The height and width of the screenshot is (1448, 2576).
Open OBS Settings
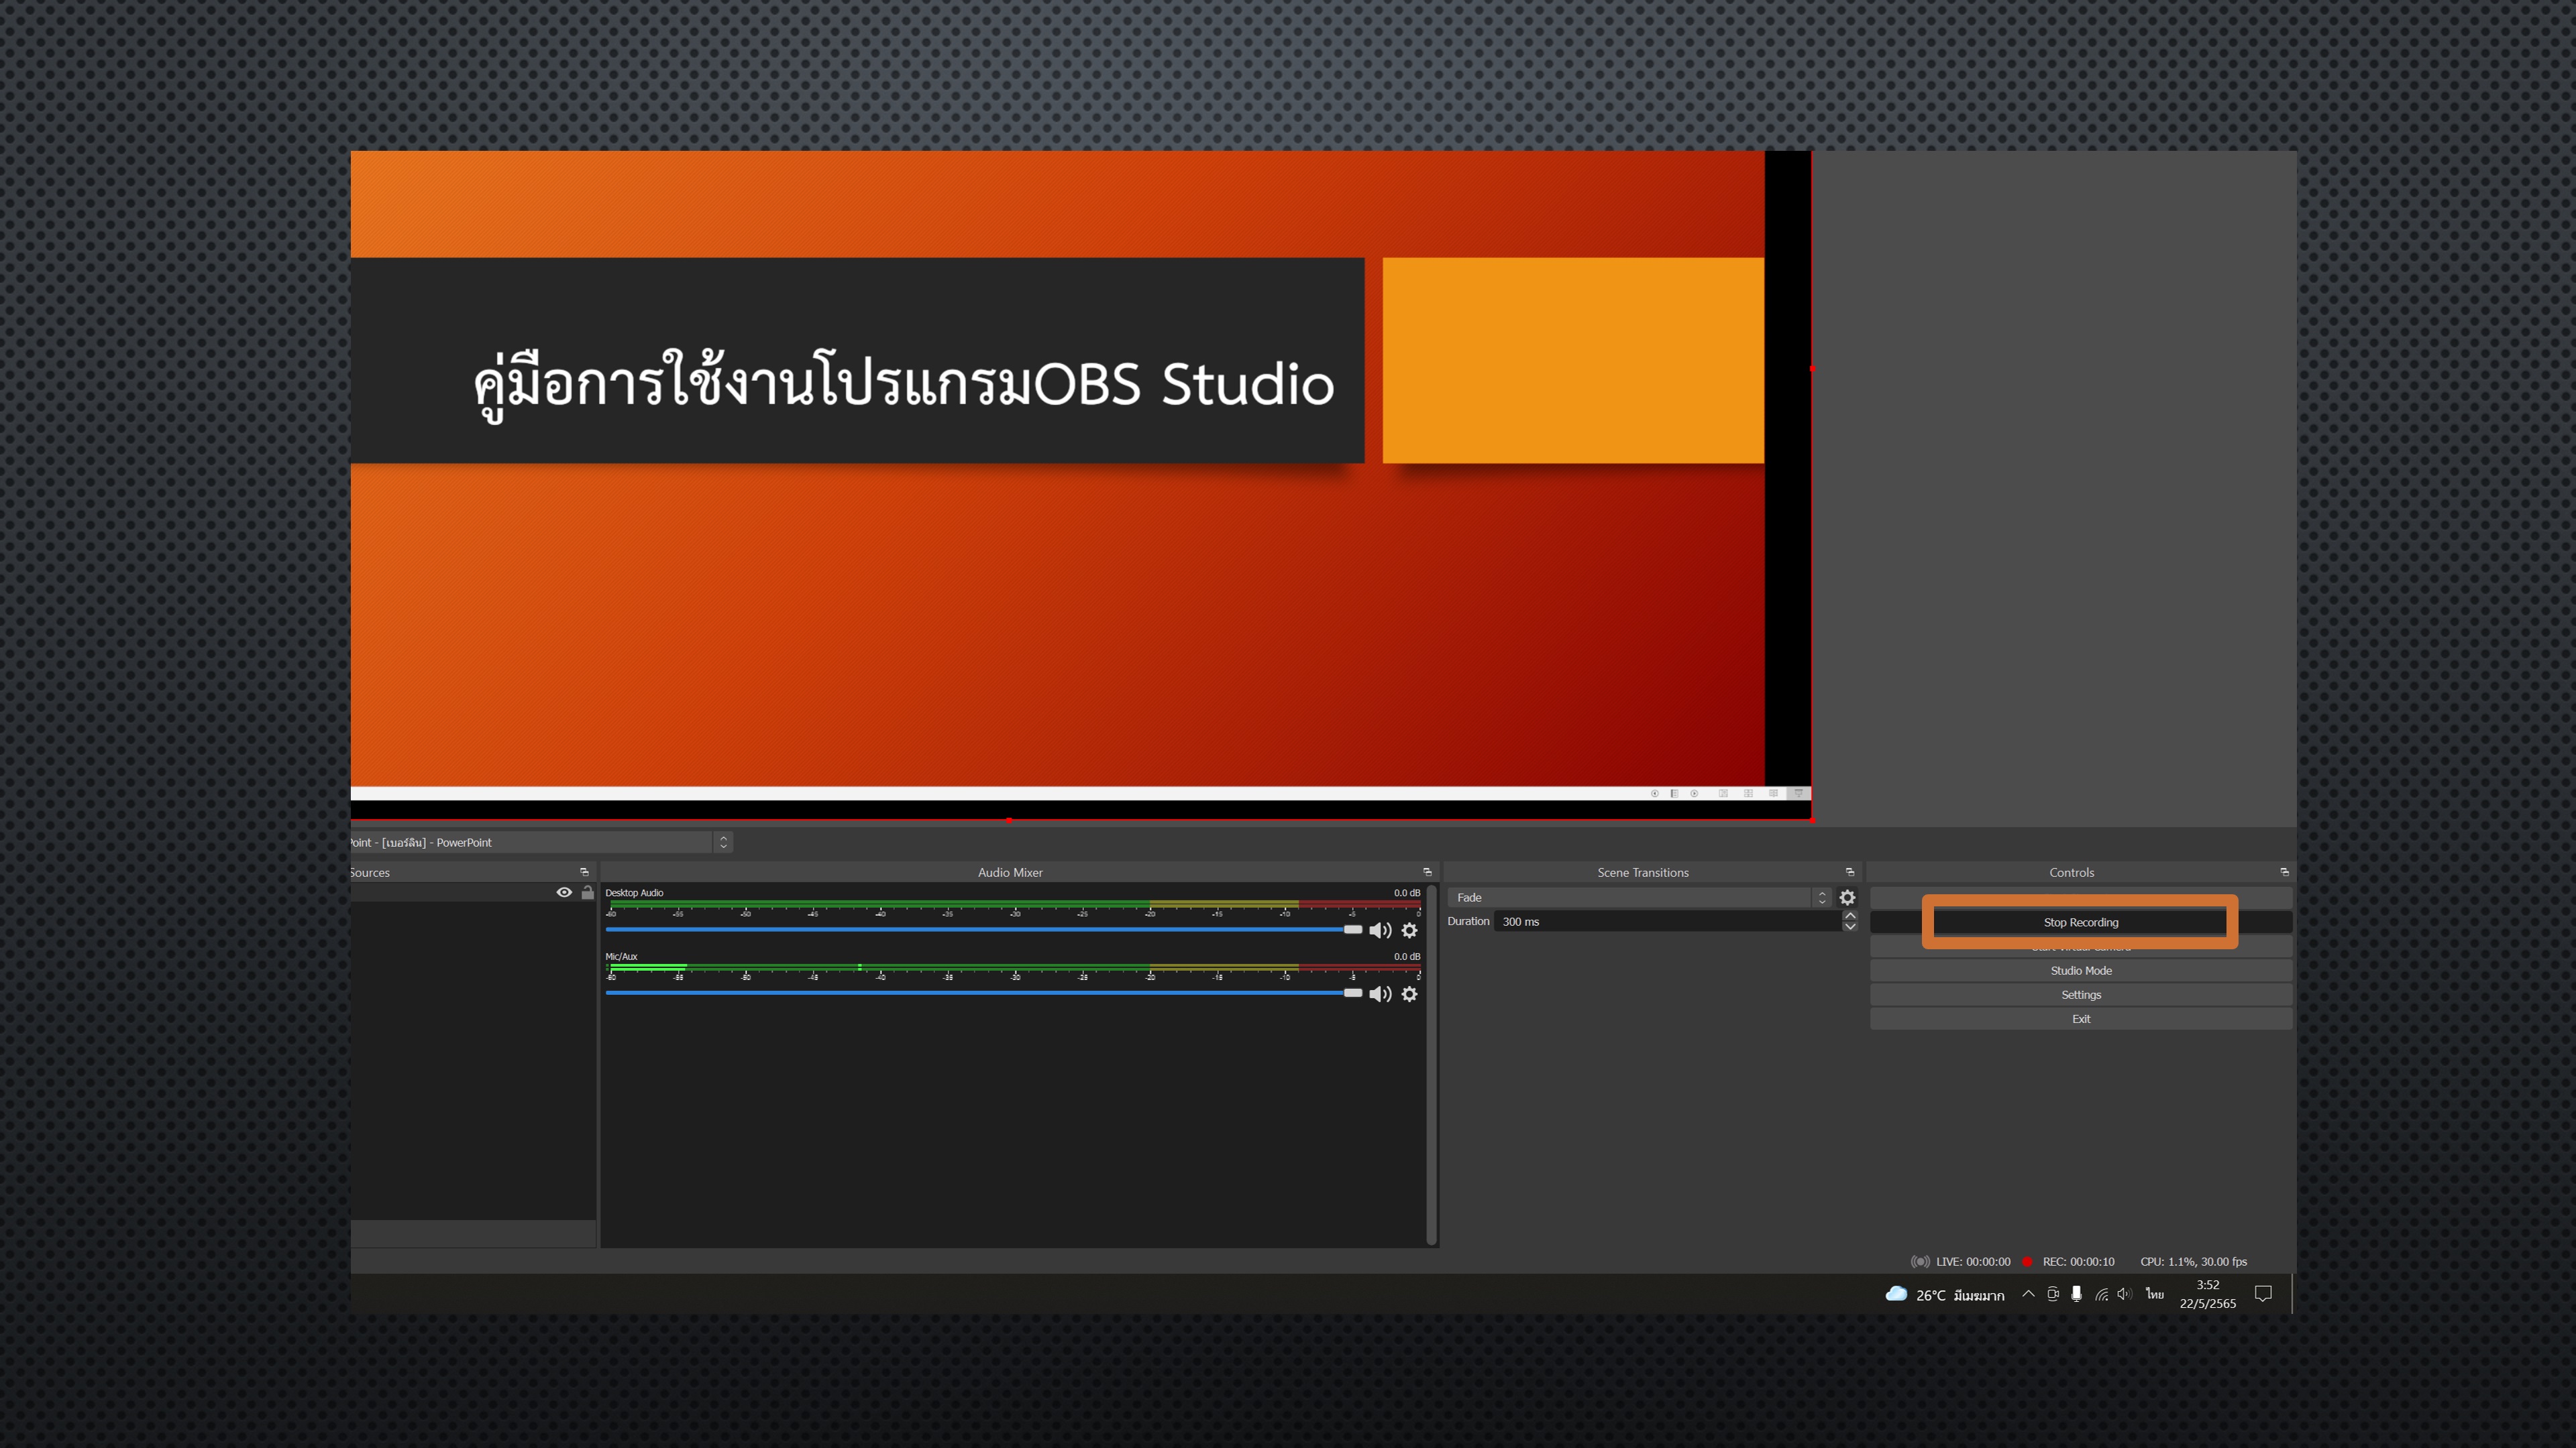(x=2081, y=994)
